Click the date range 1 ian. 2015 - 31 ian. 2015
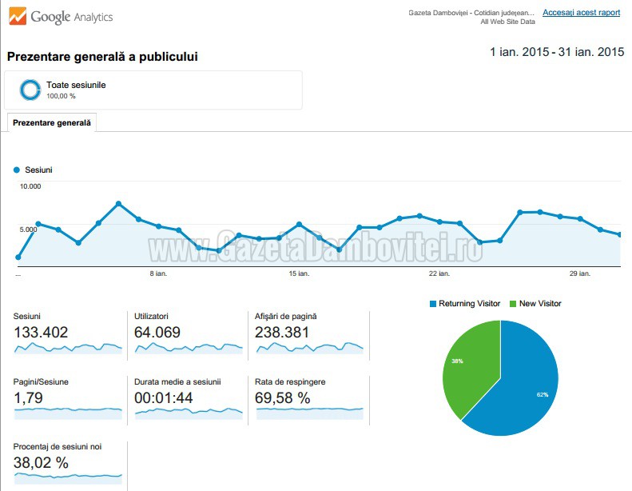The height and width of the screenshot is (491, 632). point(557,52)
